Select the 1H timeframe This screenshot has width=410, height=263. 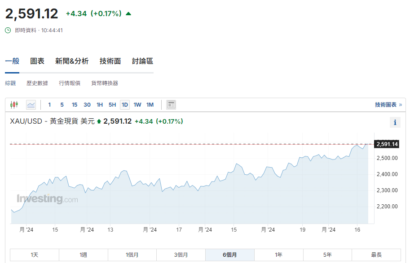pyautogui.click(x=100, y=104)
